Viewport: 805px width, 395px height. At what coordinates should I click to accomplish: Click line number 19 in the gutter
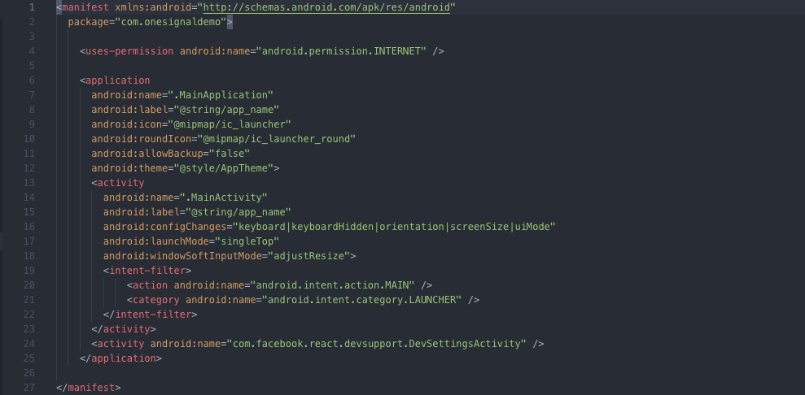(29, 271)
